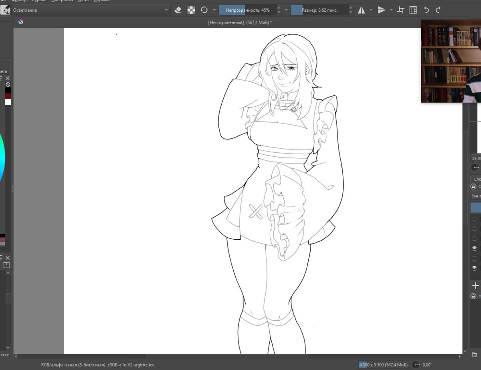
Task: Hide the upper visible layer via its eye icon
Action: pos(475,249)
